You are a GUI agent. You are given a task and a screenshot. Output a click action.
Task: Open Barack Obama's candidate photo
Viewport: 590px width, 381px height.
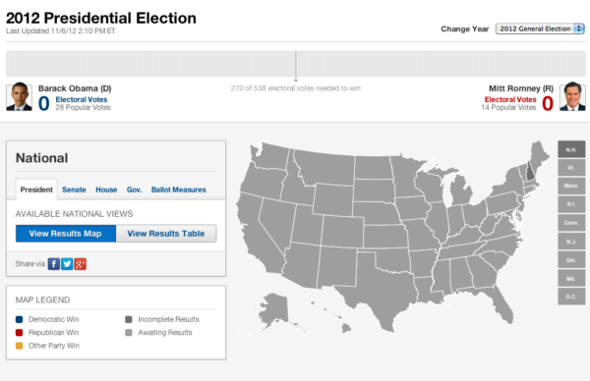(20, 97)
